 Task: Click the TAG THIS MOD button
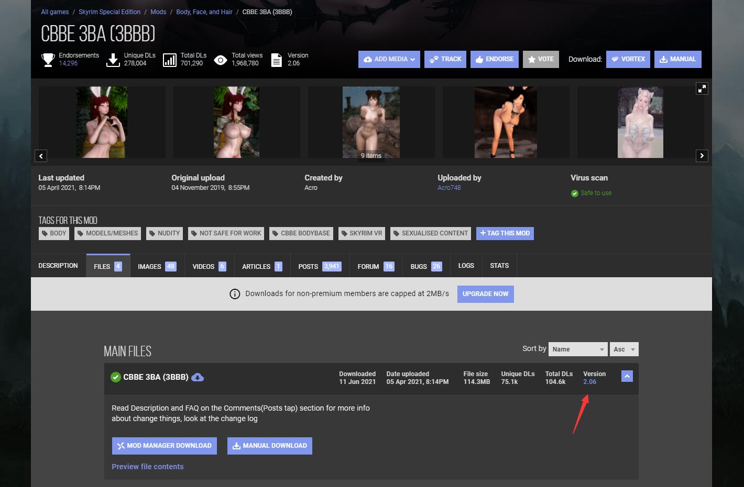pos(505,233)
